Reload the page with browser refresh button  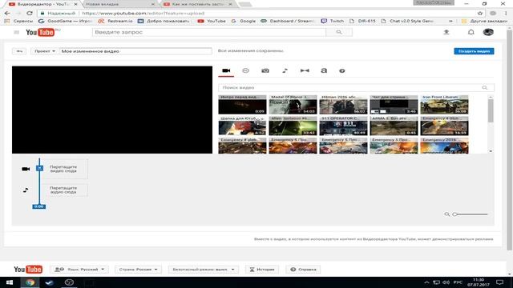coord(30,13)
